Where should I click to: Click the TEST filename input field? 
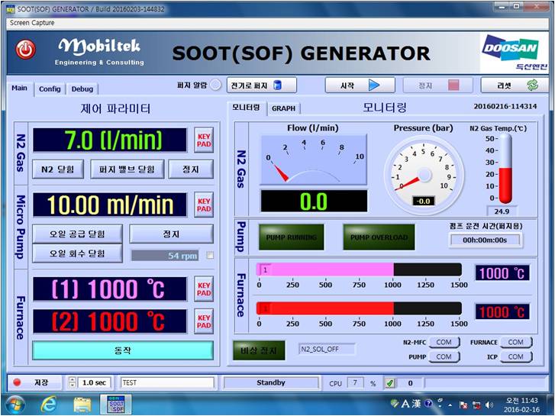167,382
